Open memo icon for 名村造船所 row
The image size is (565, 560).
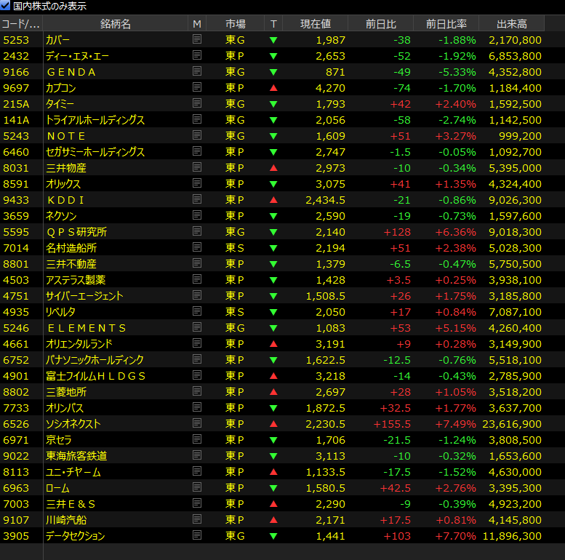coord(197,247)
